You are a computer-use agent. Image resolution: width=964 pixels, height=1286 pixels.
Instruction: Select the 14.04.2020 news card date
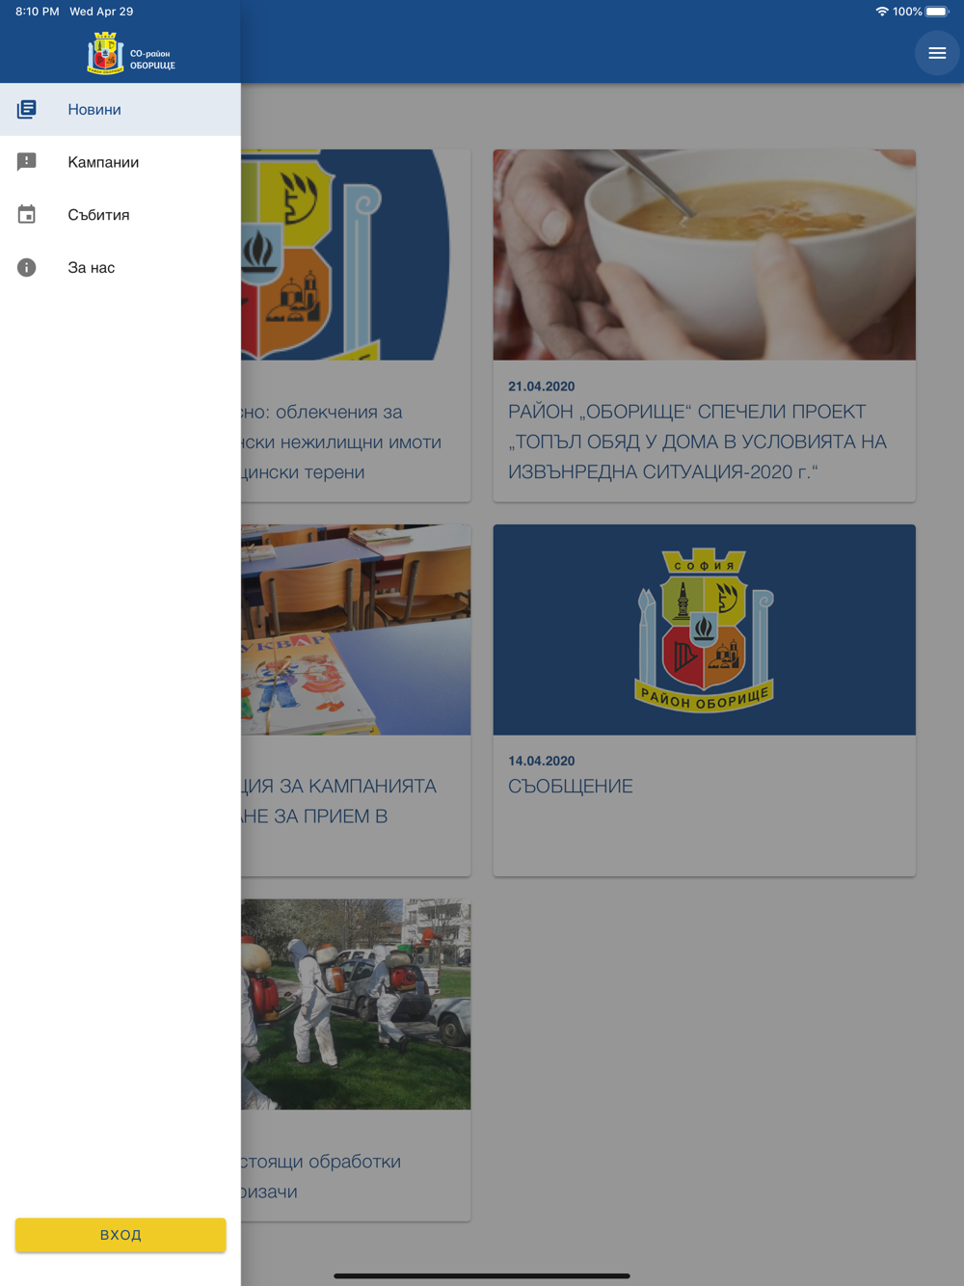(542, 761)
